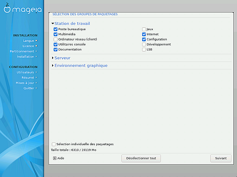Click the Mageia logo
The height and width of the screenshot is (177, 237).
23,9
